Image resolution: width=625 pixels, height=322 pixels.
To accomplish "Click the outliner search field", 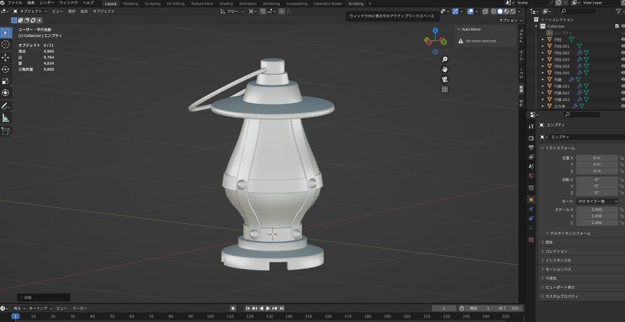I will click(578, 11).
